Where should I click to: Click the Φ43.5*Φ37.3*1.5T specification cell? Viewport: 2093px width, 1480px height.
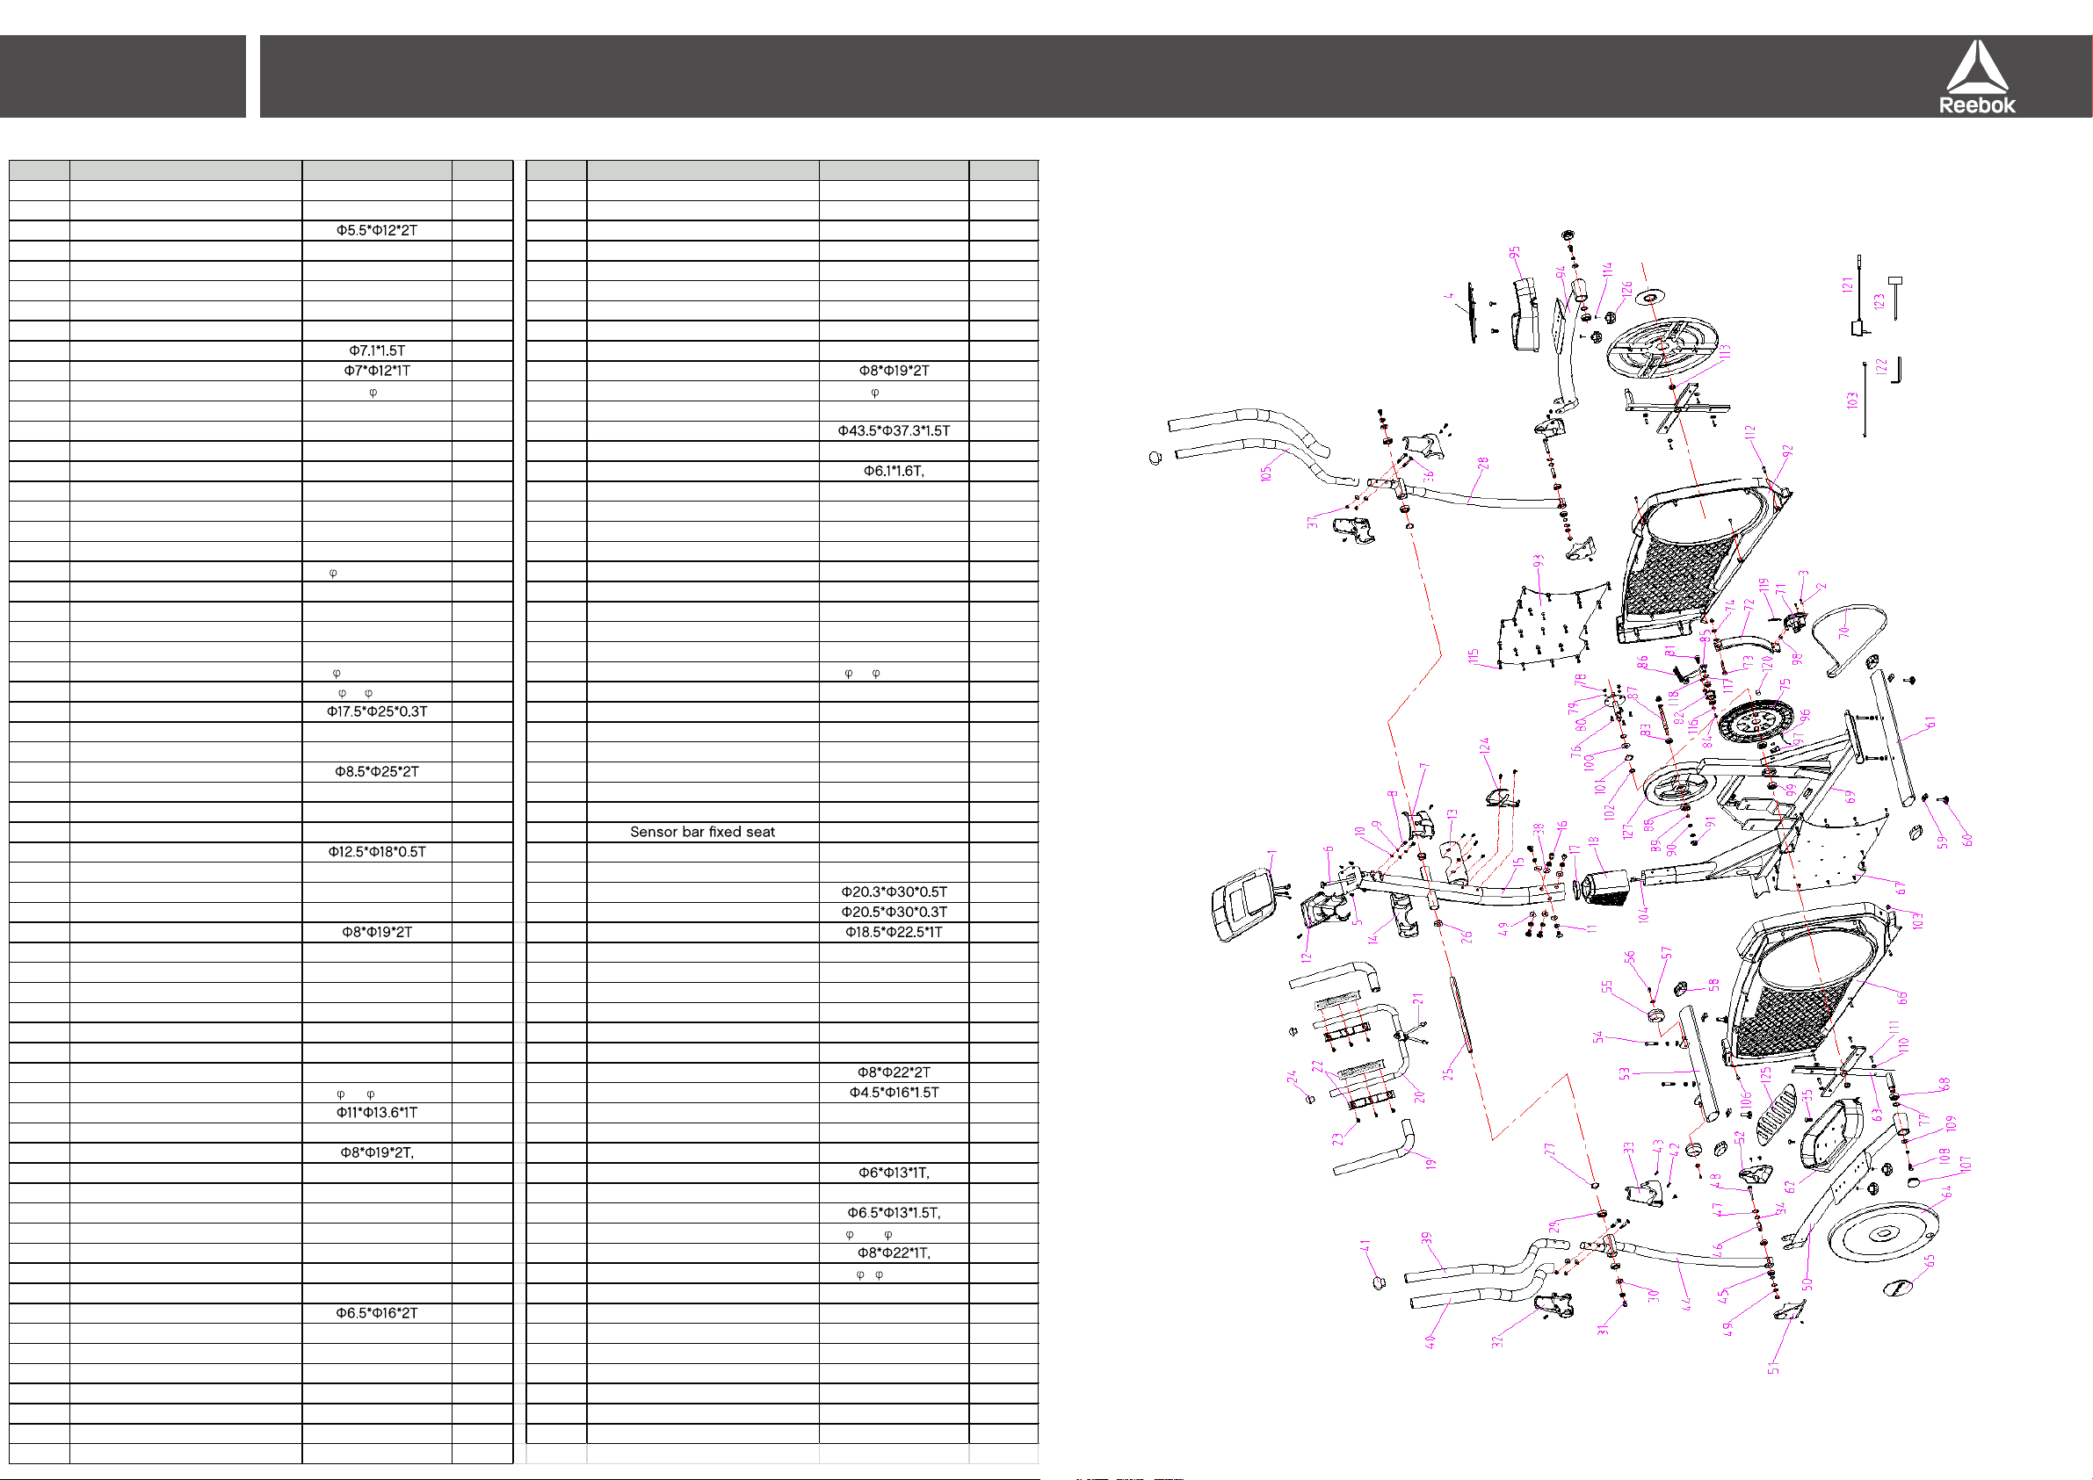894,431
